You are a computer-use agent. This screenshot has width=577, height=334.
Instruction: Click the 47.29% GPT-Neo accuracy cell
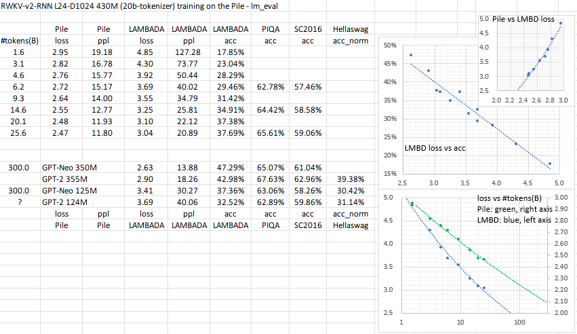pyautogui.click(x=228, y=167)
